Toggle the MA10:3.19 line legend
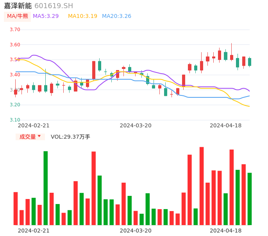Screen dimensions: 268x236 pos(82,16)
